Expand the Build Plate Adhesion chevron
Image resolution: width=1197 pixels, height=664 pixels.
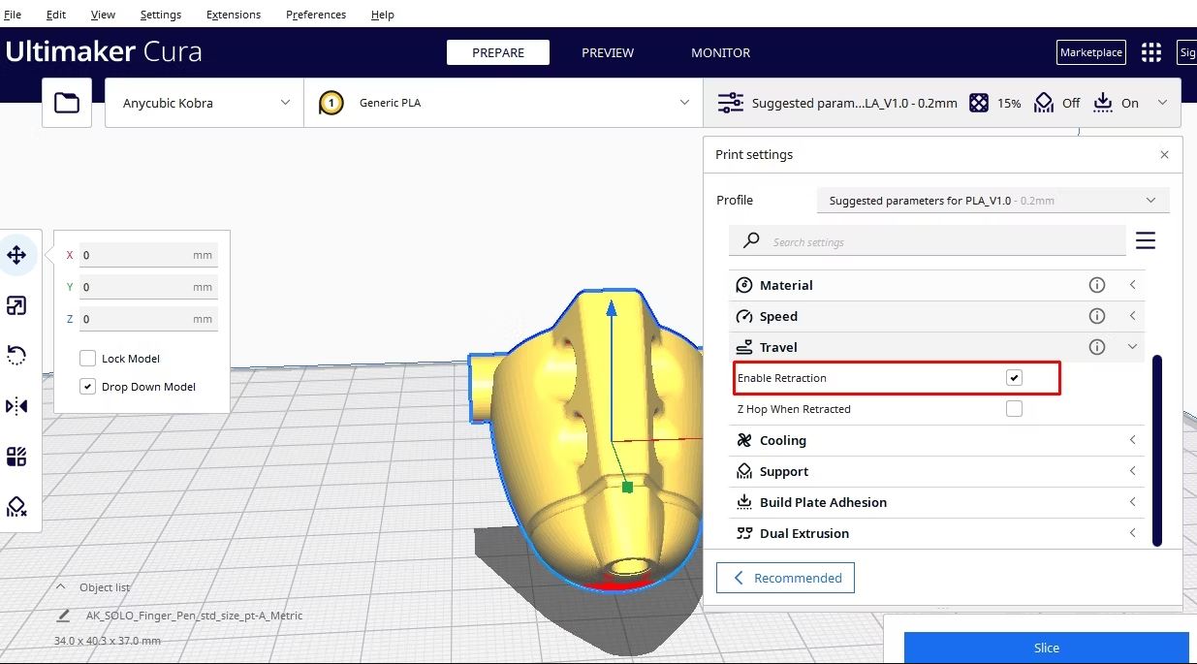(1132, 502)
